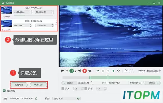Click the 结束点 end point button
163x103 pixels.
[x=153, y=83]
